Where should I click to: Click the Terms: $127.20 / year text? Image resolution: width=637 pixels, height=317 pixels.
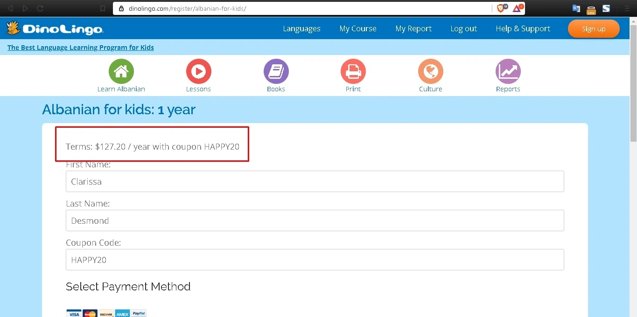click(x=153, y=146)
